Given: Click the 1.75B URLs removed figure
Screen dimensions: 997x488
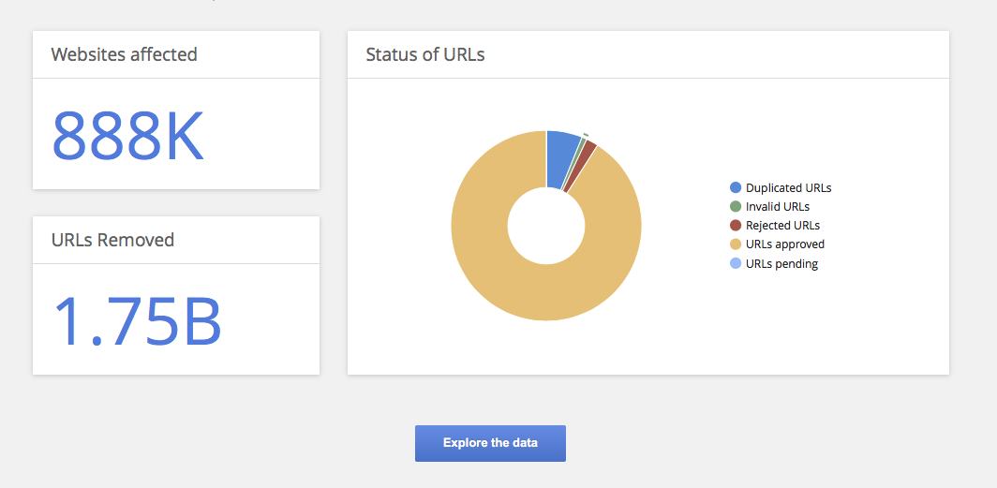Looking at the screenshot, I should click(x=137, y=321).
